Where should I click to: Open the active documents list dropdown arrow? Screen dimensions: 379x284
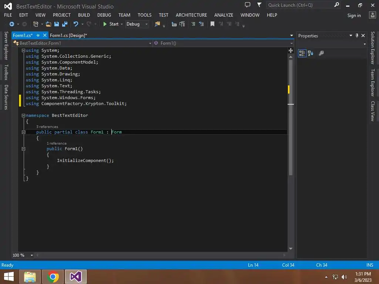292,35
